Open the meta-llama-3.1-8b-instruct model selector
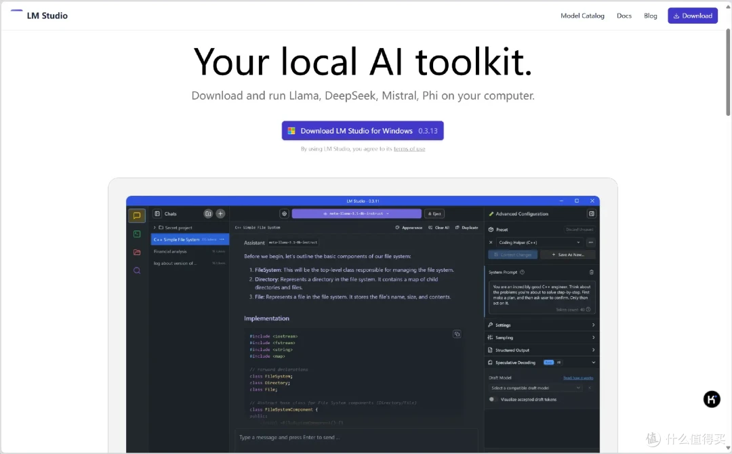Screen dimensions: 732x454 pyautogui.click(x=357, y=213)
